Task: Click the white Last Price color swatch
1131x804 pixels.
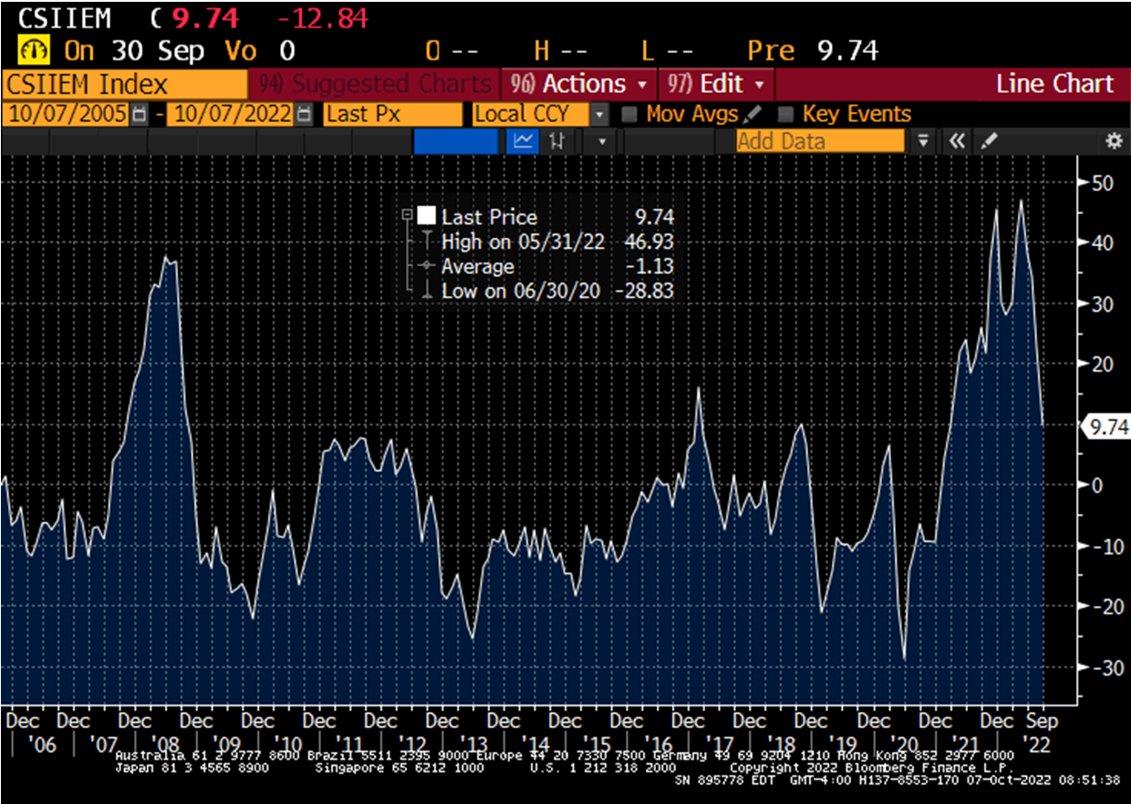Action: pyautogui.click(x=425, y=216)
